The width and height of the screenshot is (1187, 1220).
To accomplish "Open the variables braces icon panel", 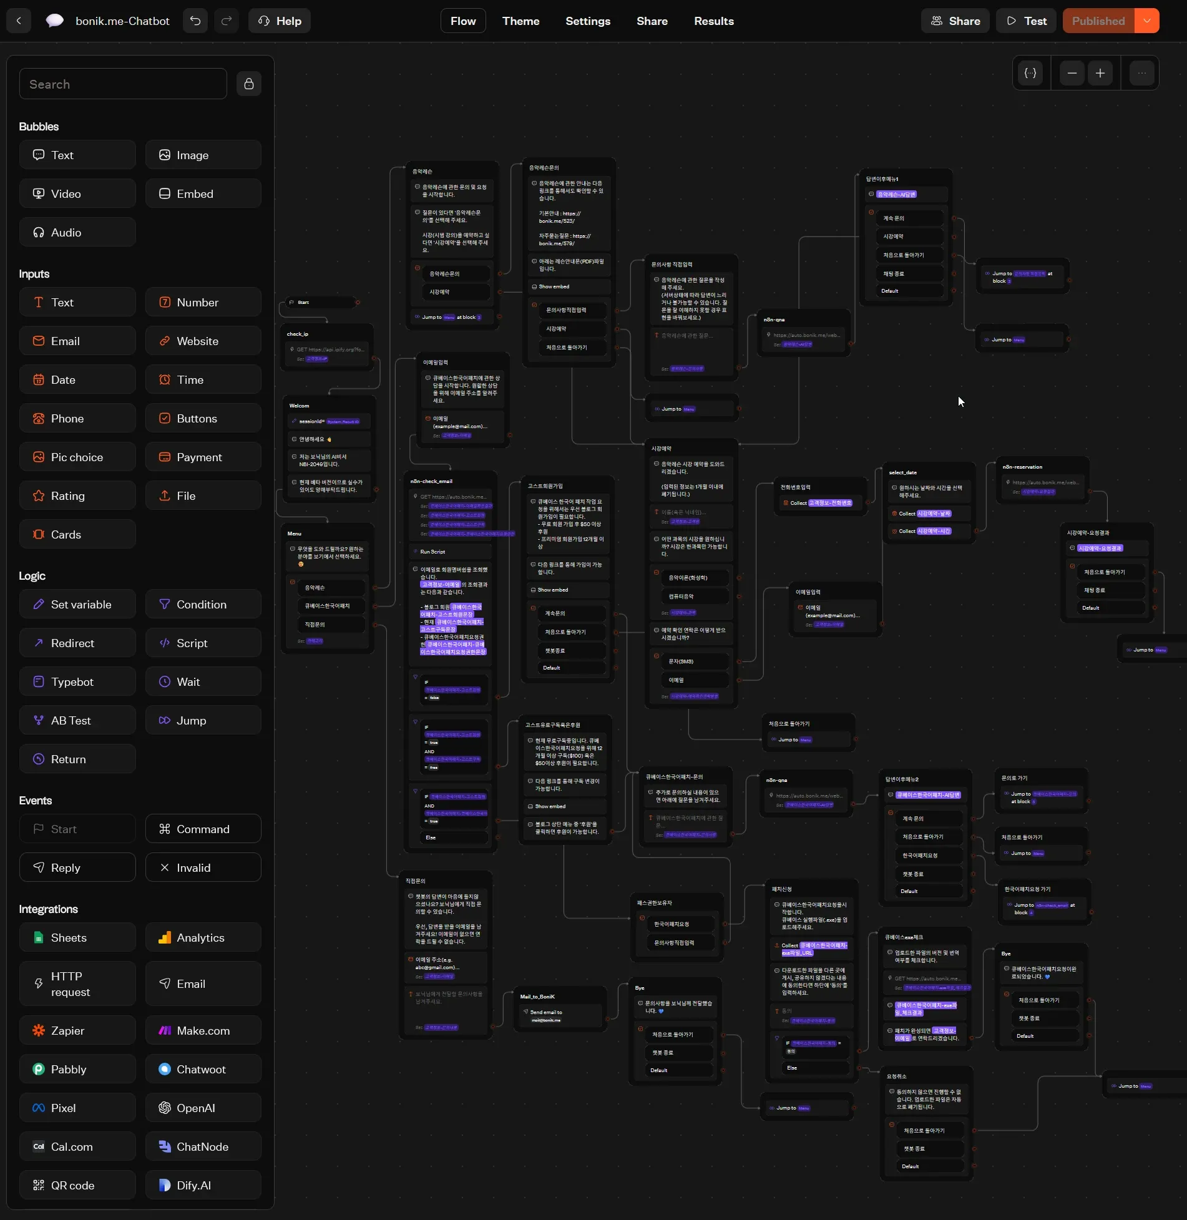I will point(1030,73).
